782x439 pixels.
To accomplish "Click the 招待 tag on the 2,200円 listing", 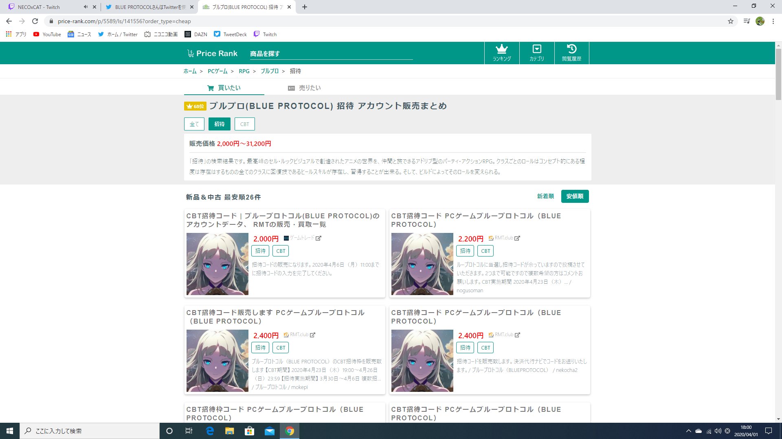I will [x=465, y=251].
